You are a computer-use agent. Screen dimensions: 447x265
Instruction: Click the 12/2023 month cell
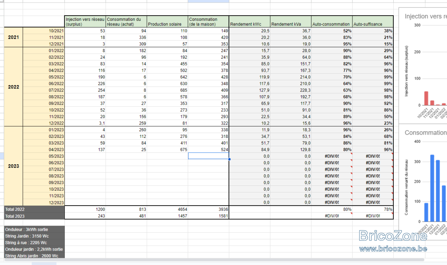click(x=44, y=202)
